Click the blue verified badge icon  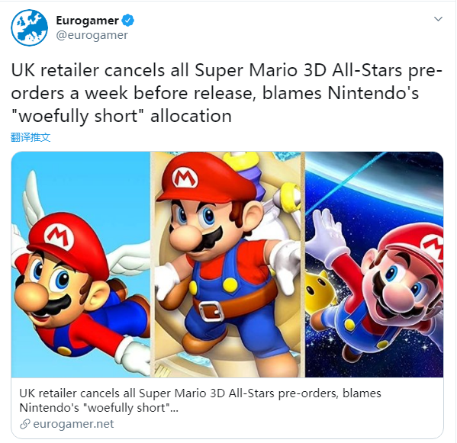tap(127, 21)
